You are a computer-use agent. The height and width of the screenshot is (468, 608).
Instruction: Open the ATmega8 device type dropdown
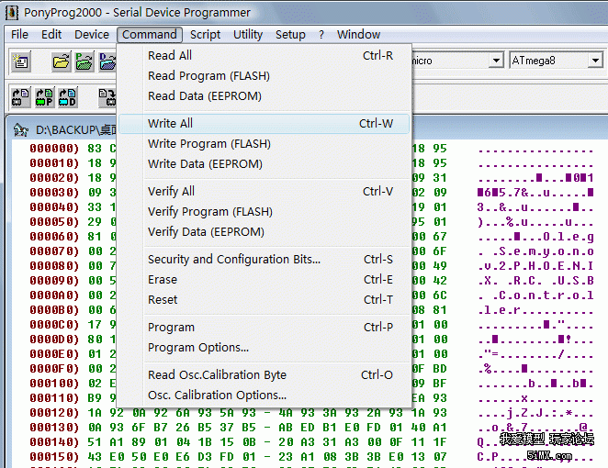pos(595,61)
